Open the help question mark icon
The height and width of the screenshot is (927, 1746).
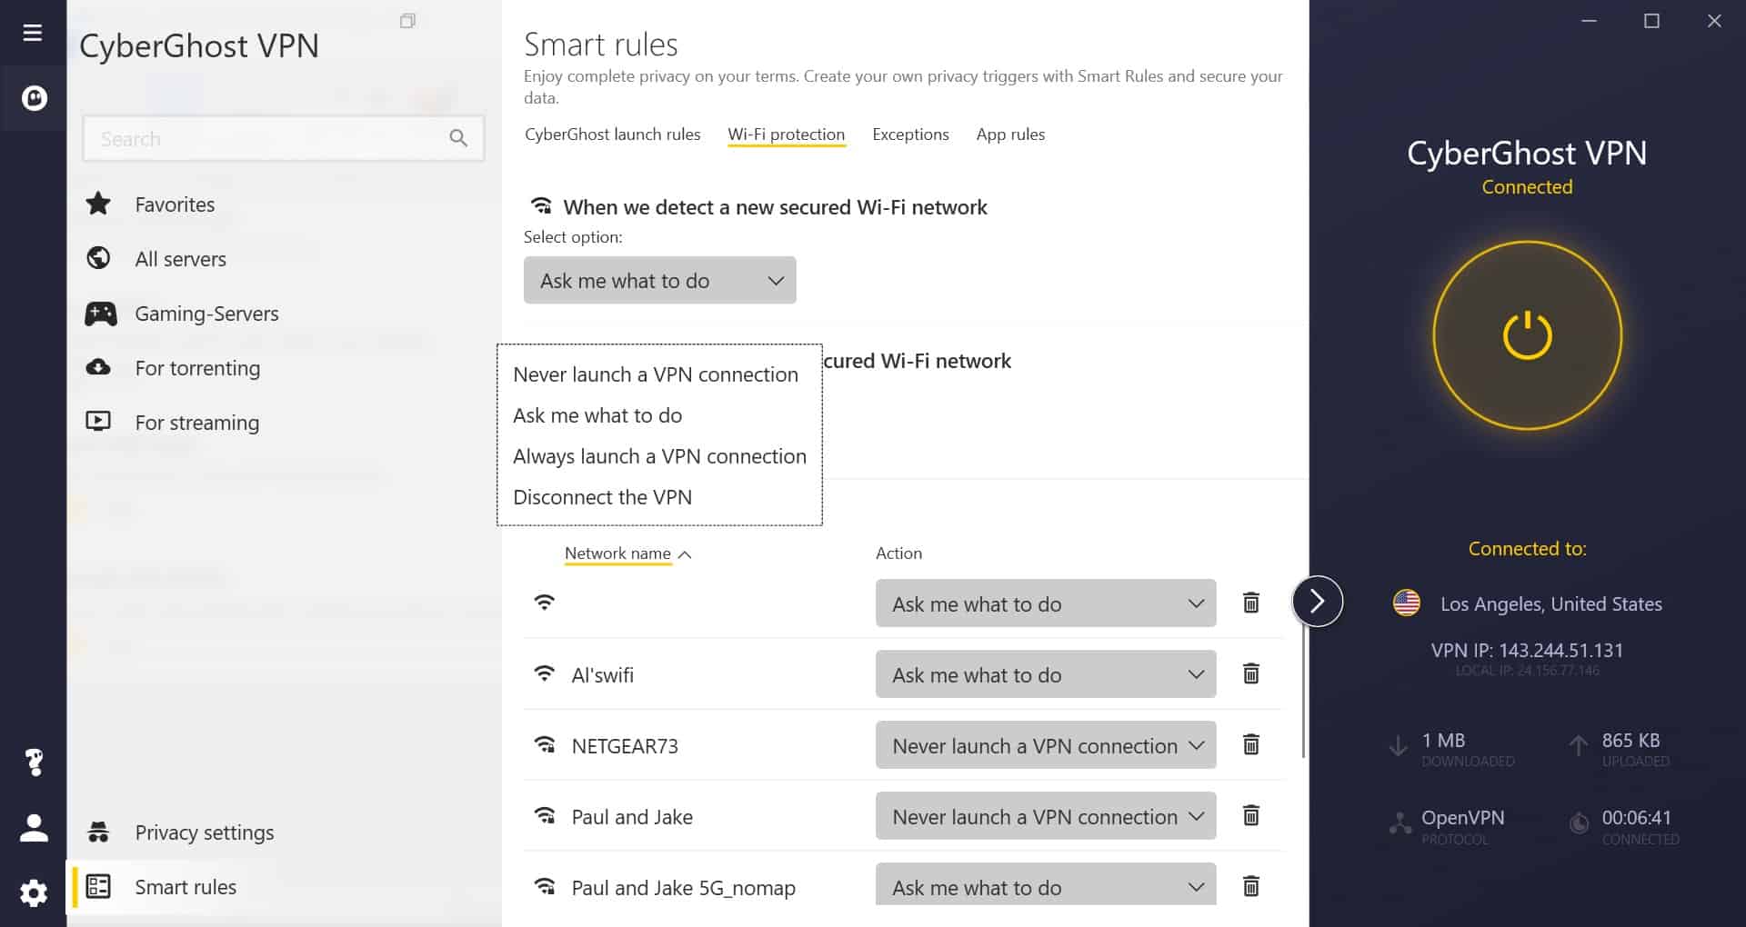point(35,762)
